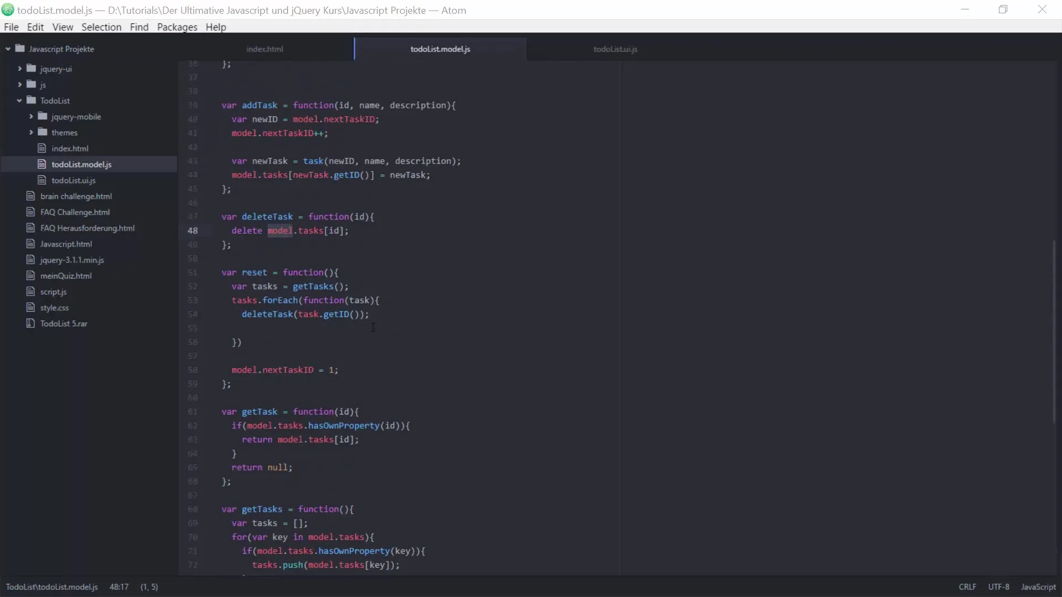Click the archive icon of TodoList 5.rar
The height and width of the screenshot is (597, 1062).
[x=31, y=323]
